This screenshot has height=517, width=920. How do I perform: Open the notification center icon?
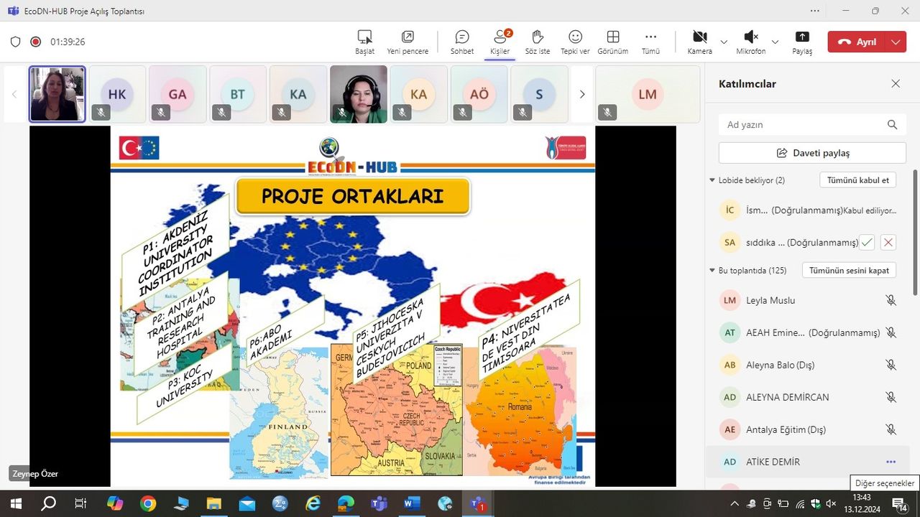(x=899, y=504)
